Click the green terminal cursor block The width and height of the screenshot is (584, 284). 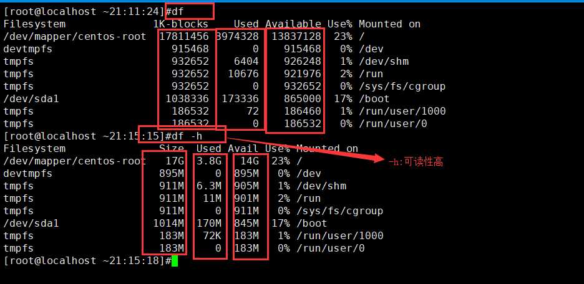click(x=175, y=260)
